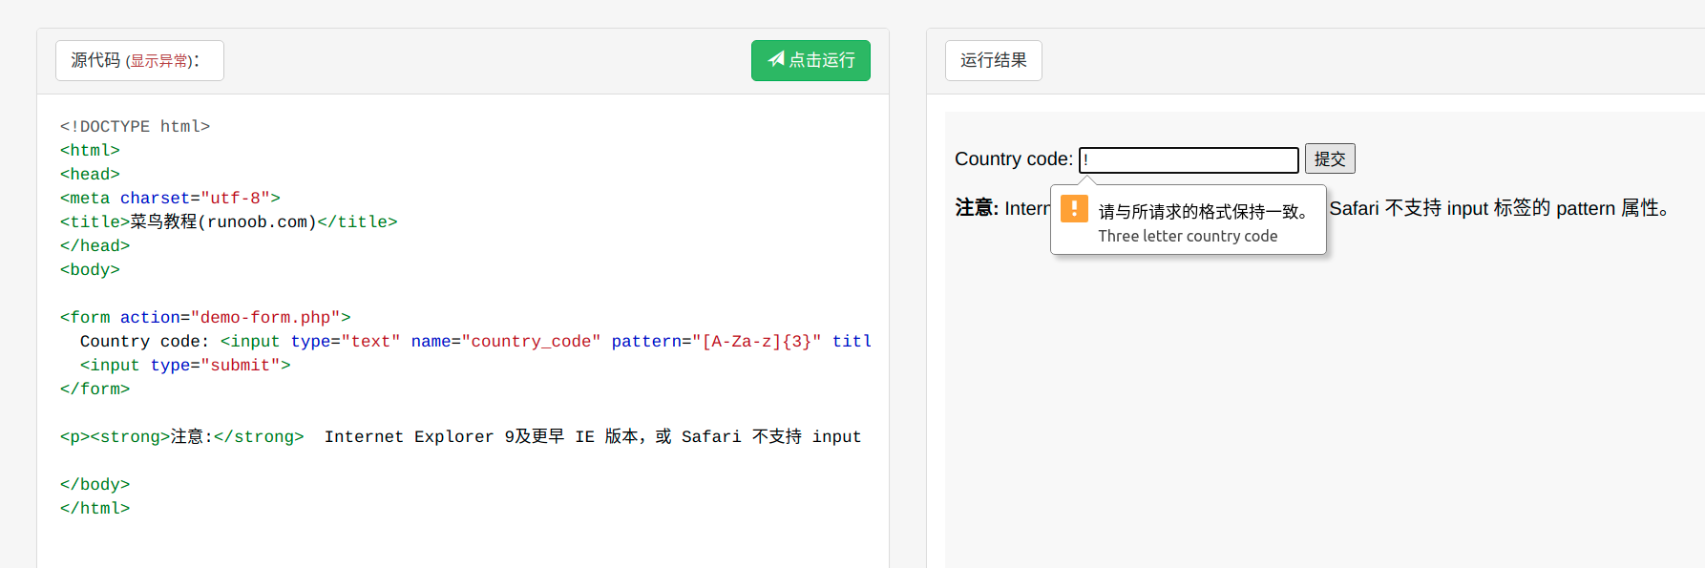The image size is (1705, 568).
Task: Run the code with 点击运行 button
Action: 810,60
